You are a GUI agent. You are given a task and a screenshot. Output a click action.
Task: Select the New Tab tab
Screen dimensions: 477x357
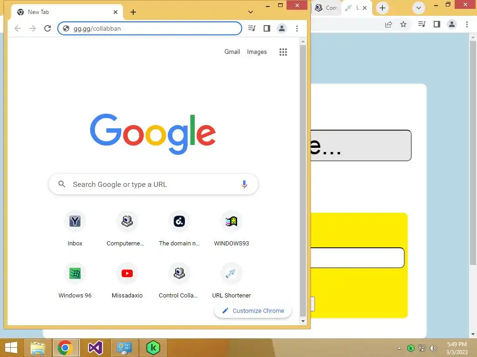coord(67,12)
